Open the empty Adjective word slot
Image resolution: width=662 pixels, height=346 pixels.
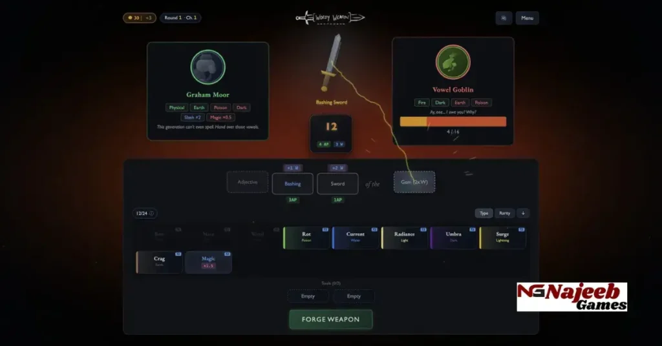247,182
